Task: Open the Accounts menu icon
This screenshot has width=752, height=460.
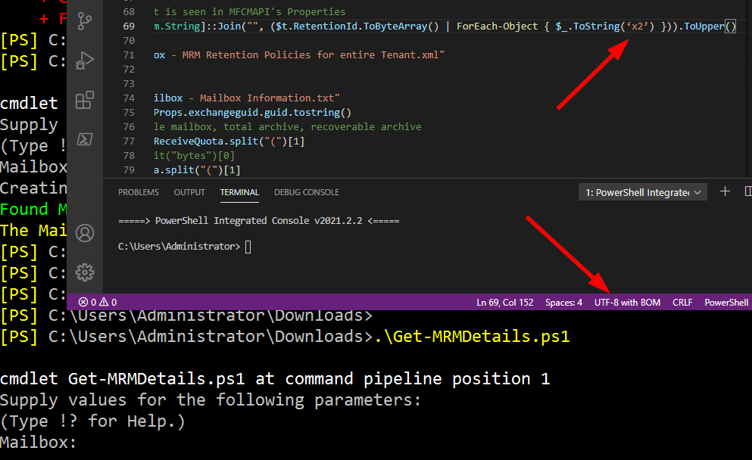Action: click(84, 233)
